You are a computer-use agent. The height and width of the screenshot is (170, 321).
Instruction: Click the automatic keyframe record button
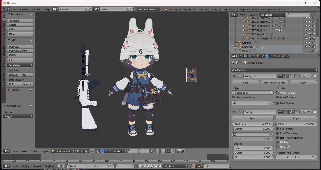tap(193, 166)
